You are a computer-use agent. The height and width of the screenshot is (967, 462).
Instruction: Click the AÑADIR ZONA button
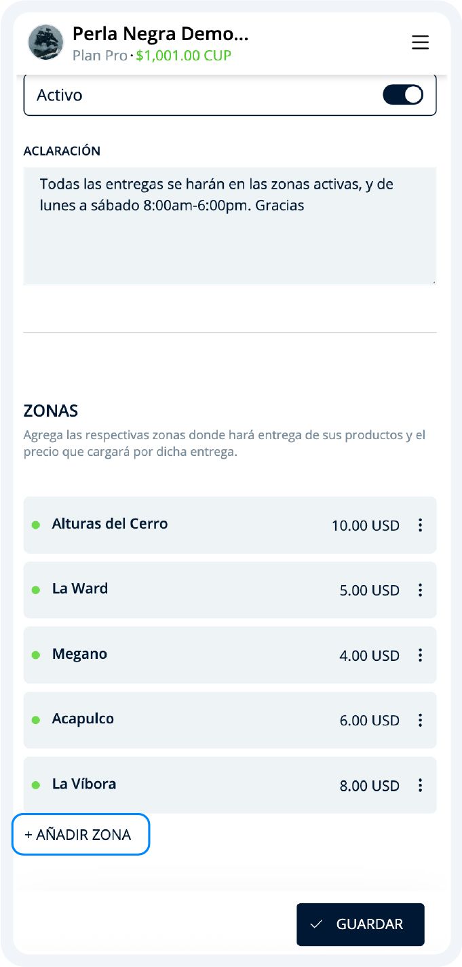click(80, 835)
